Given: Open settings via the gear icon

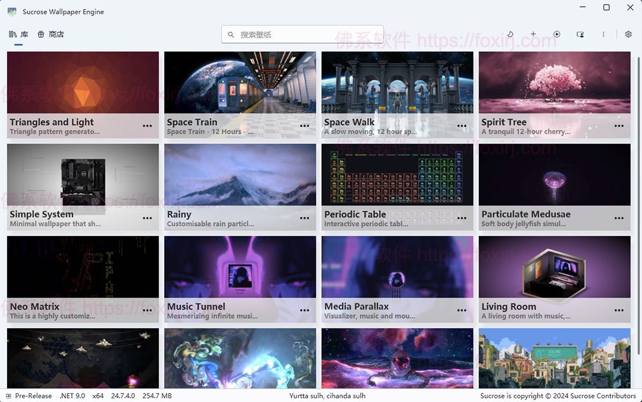Looking at the screenshot, I should click(x=628, y=34).
